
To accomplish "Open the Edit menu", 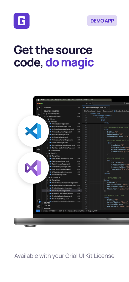I will [52, 100].
